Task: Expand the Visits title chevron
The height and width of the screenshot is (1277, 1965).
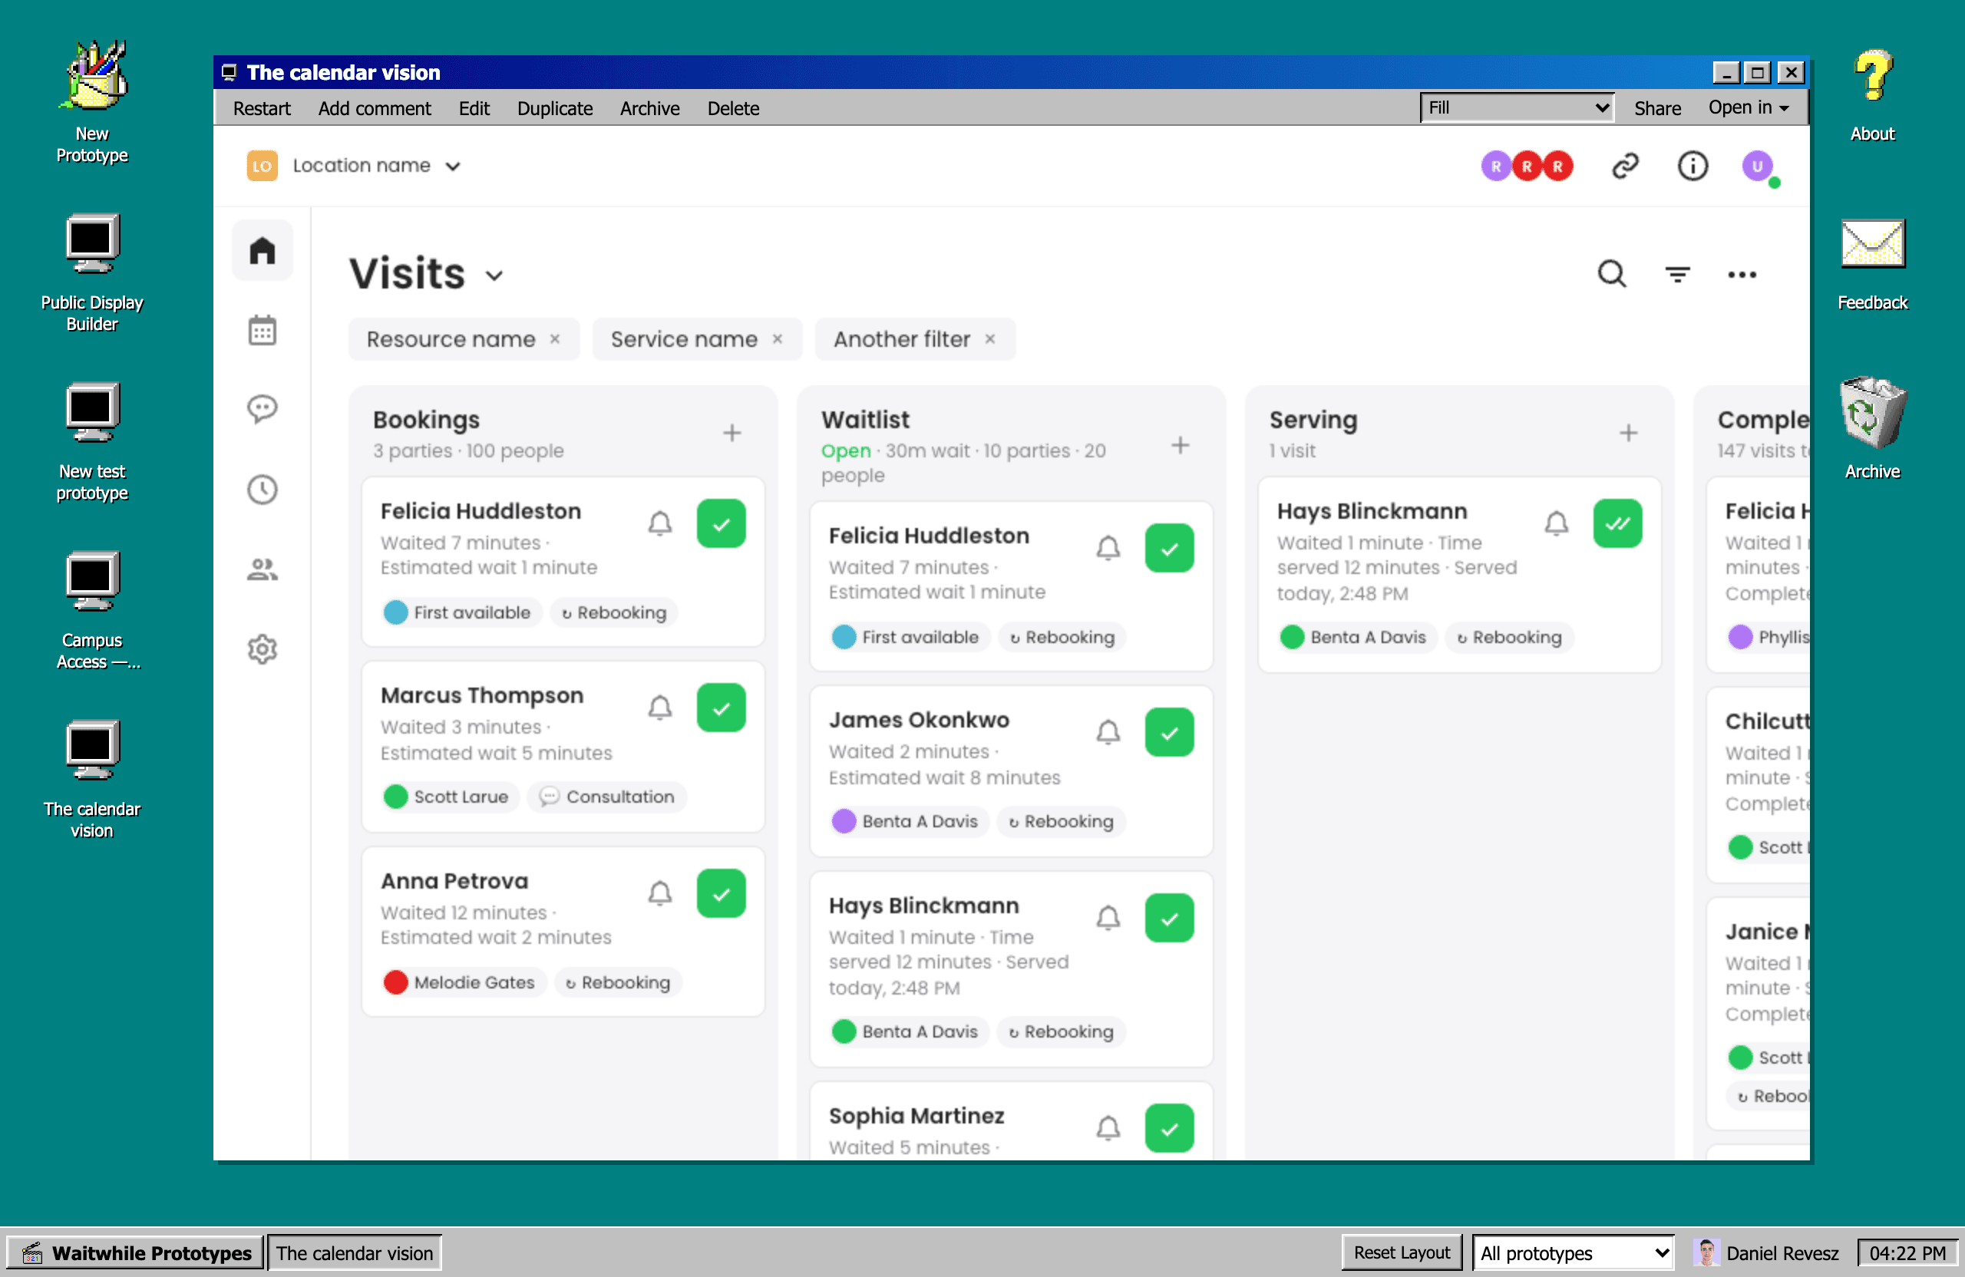Action: tap(494, 276)
